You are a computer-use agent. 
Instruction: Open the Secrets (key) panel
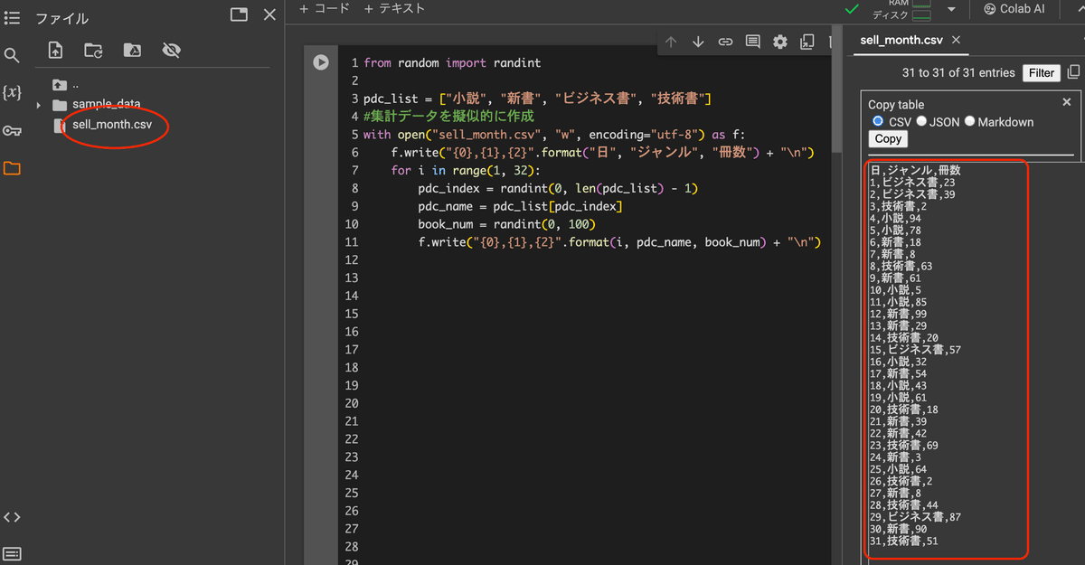(x=12, y=129)
